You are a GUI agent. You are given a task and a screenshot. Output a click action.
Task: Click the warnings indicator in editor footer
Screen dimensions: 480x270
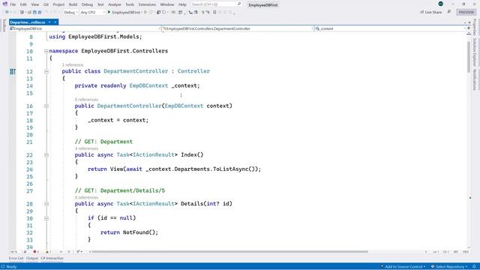click(x=48, y=252)
